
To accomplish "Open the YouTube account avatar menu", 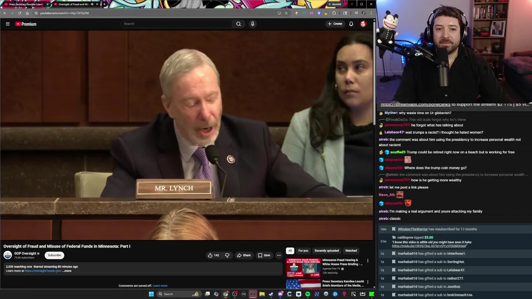I will click(363, 24).
